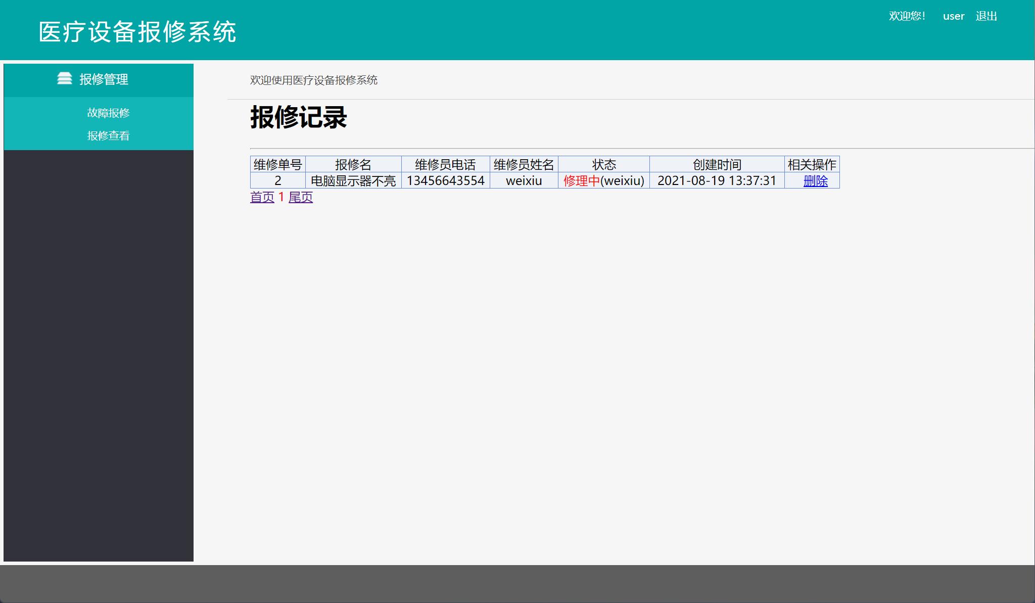This screenshot has height=603, width=1035.
Task: Click the 欢迎您! greeting text
Action: pos(908,16)
